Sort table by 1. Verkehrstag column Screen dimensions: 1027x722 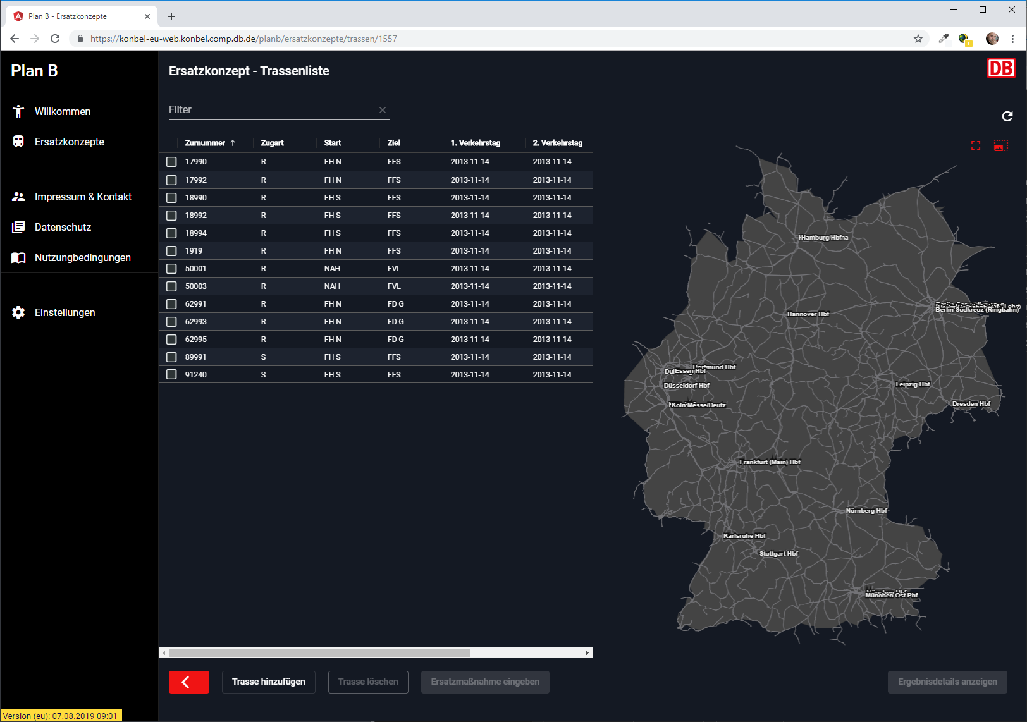[475, 143]
